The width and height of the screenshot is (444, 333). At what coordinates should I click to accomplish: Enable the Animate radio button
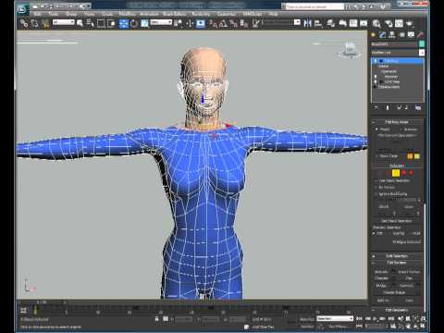click(x=401, y=129)
